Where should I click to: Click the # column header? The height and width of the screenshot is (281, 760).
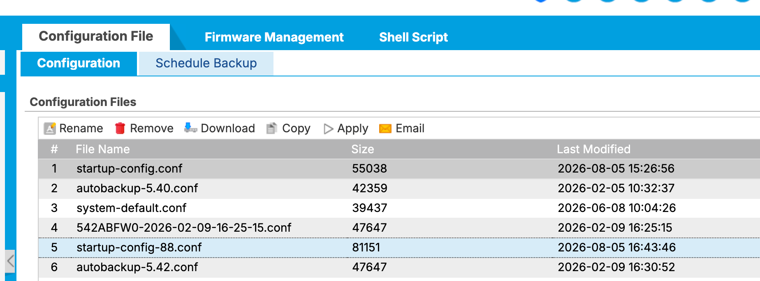[54, 149]
